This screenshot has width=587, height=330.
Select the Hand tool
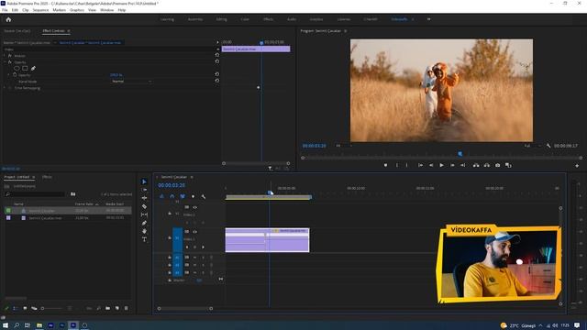[x=144, y=231]
